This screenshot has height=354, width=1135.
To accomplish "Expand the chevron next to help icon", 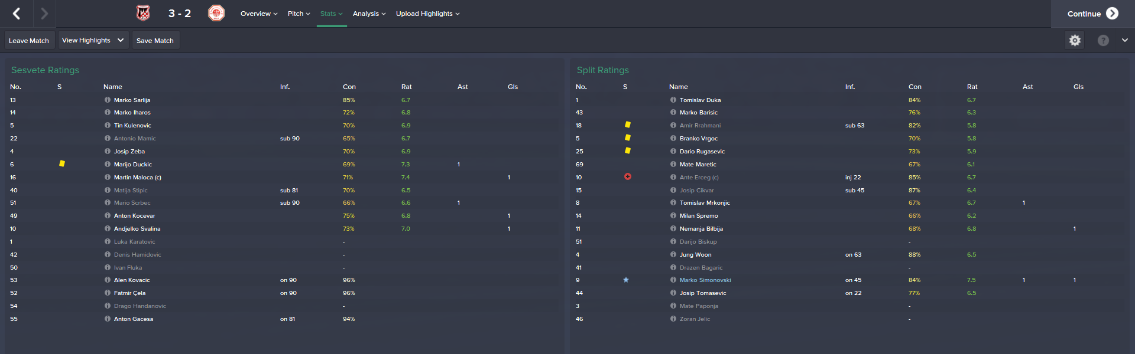I will (1124, 40).
